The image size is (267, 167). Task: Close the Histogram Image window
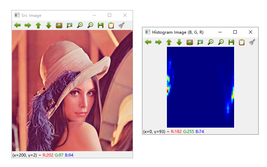click(x=250, y=32)
